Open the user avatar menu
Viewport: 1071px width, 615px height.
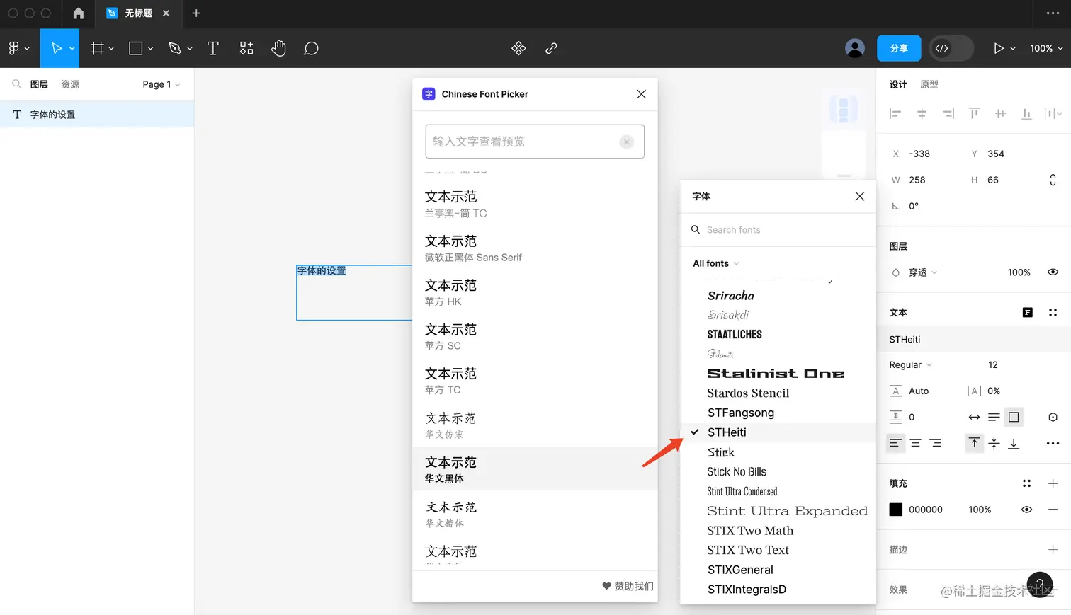click(x=855, y=48)
